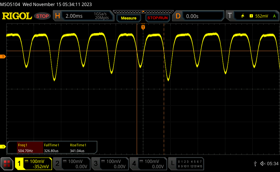Click the -352mV channel 1 offset value
Viewport: 280px width, 172px height.
click(41, 167)
